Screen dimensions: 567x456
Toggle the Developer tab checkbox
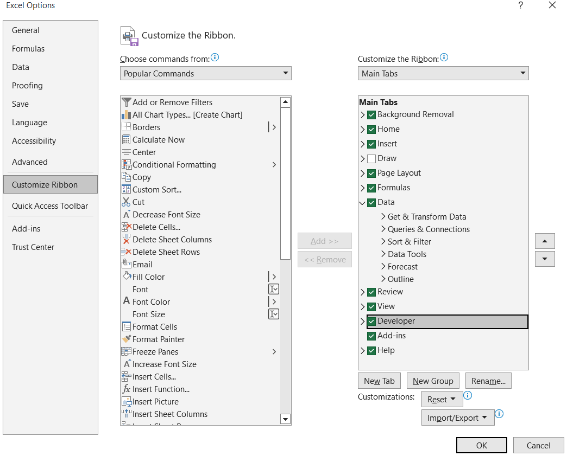(371, 322)
